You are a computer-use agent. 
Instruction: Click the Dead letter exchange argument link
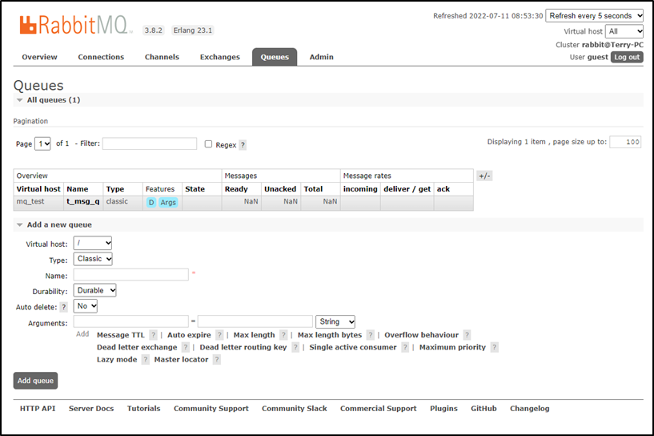137,347
